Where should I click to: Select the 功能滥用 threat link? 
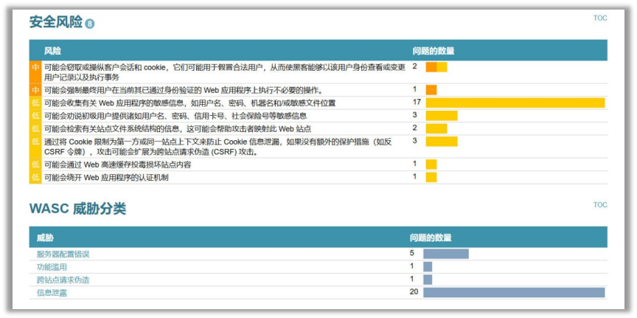52,266
